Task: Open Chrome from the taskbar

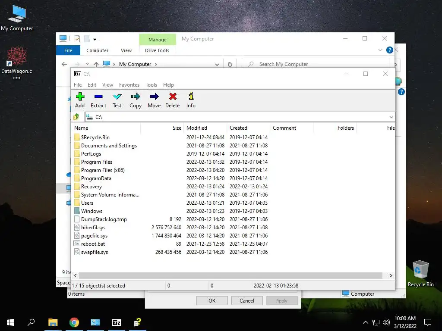Action: (74, 322)
